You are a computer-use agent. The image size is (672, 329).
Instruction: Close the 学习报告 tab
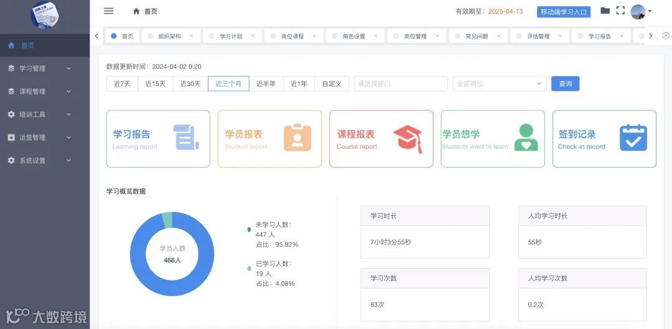622,36
